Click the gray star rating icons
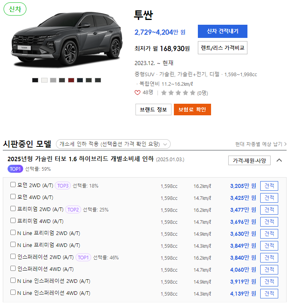Viewport: 291px width, 304px height. coord(178,93)
